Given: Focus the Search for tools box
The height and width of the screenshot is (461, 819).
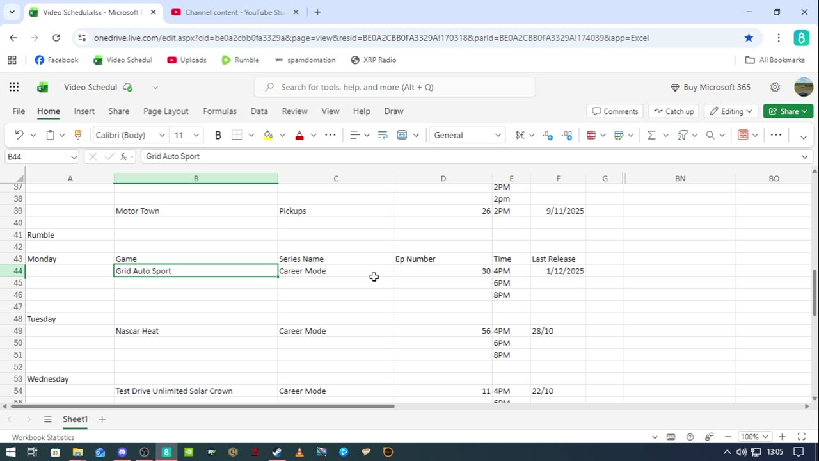Looking at the screenshot, I should [x=395, y=87].
